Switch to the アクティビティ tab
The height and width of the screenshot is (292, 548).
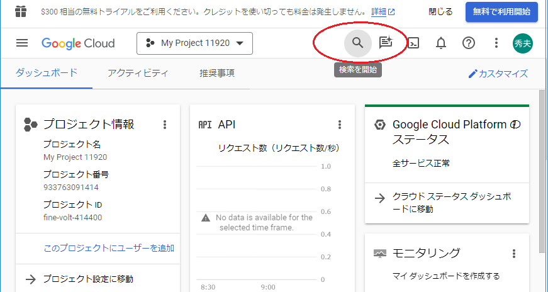coord(138,73)
